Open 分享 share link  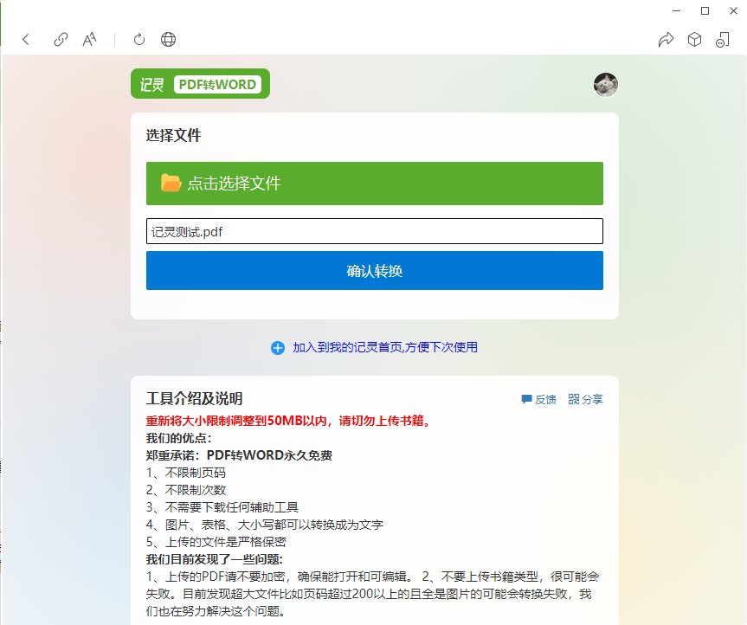[x=585, y=399]
